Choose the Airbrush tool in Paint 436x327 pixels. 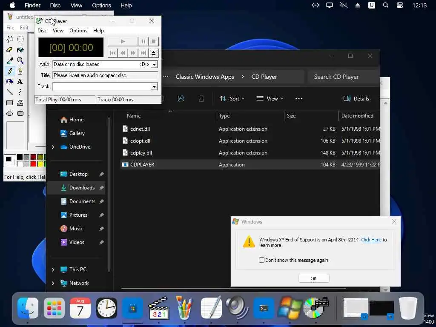pyautogui.click(x=10, y=81)
